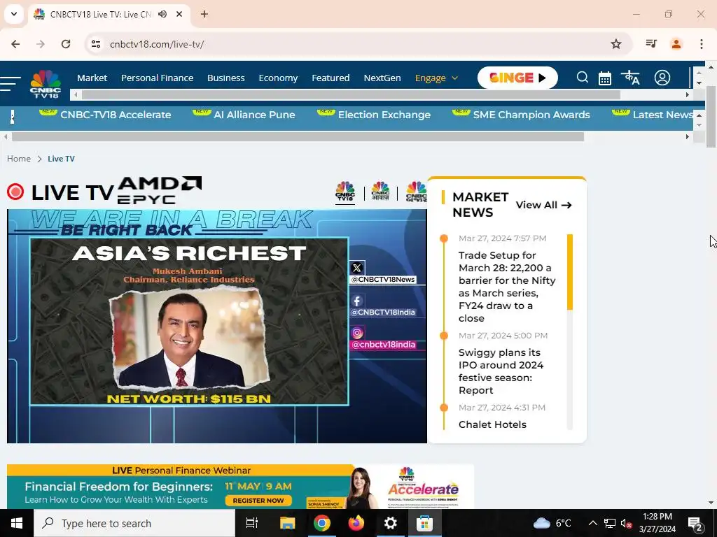Show hidden system tray icons
Image resolution: width=717 pixels, height=537 pixels.
tap(592, 523)
